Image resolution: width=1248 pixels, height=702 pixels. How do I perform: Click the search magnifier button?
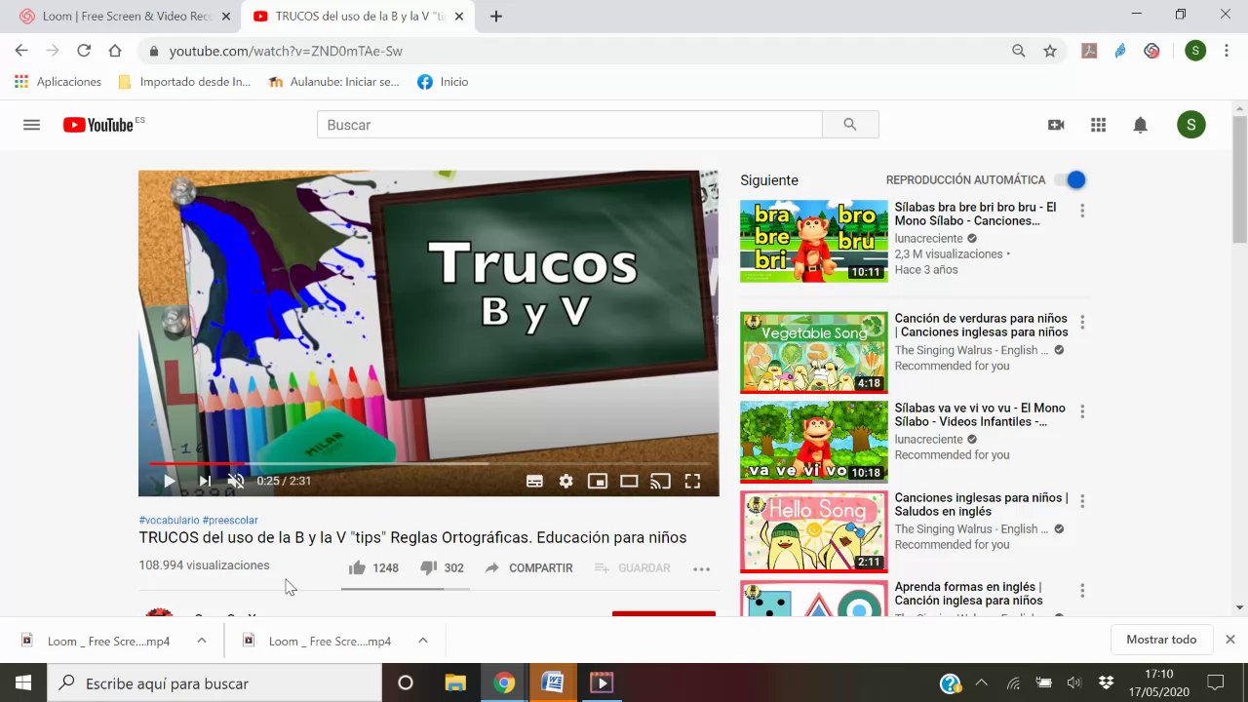(x=850, y=125)
